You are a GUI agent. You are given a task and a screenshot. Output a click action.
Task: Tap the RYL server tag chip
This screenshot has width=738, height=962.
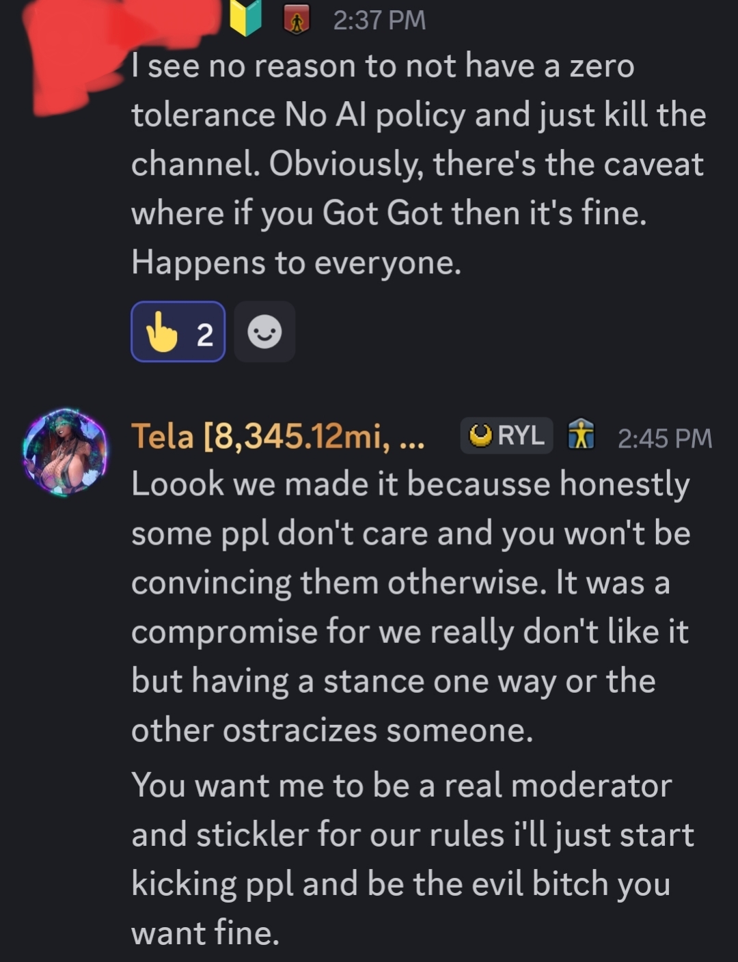(506, 435)
